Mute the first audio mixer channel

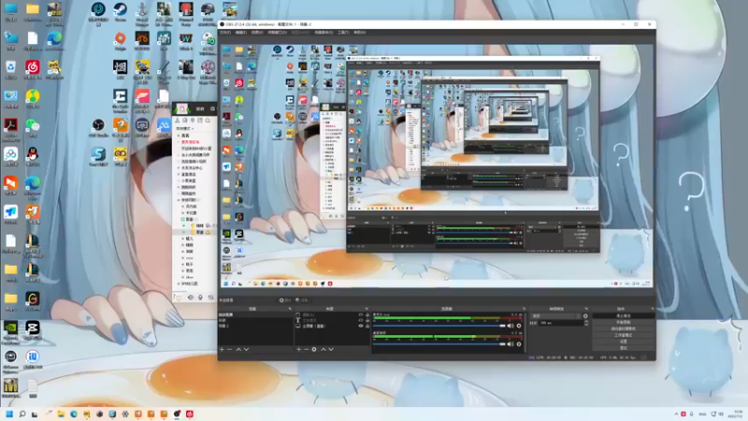[x=511, y=326]
